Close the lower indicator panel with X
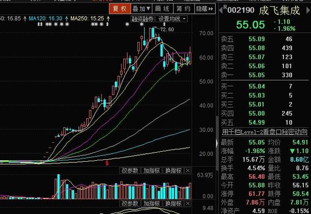 click(187, 203)
